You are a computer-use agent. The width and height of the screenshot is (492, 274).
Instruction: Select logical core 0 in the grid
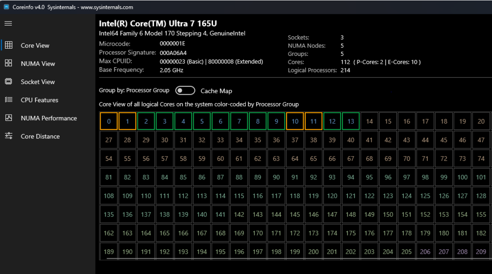point(108,121)
